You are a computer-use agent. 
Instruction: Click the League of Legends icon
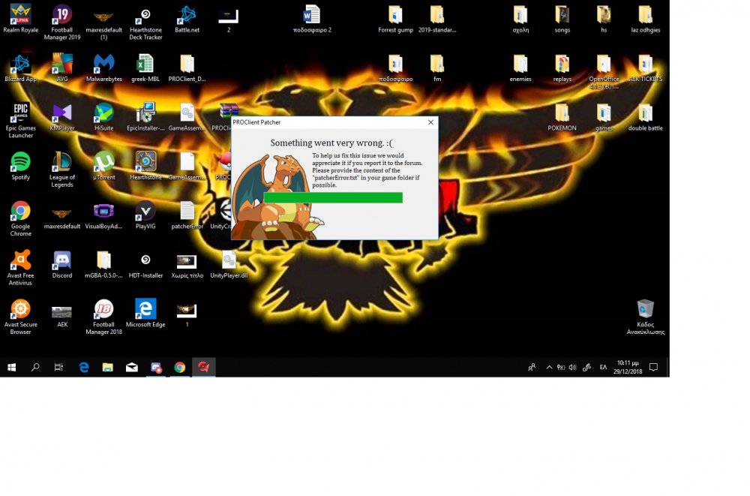pyautogui.click(x=62, y=162)
